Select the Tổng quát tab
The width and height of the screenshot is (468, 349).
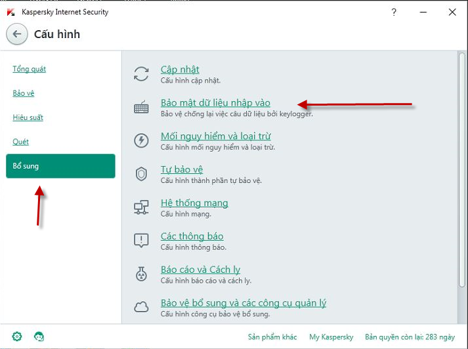[30, 69]
